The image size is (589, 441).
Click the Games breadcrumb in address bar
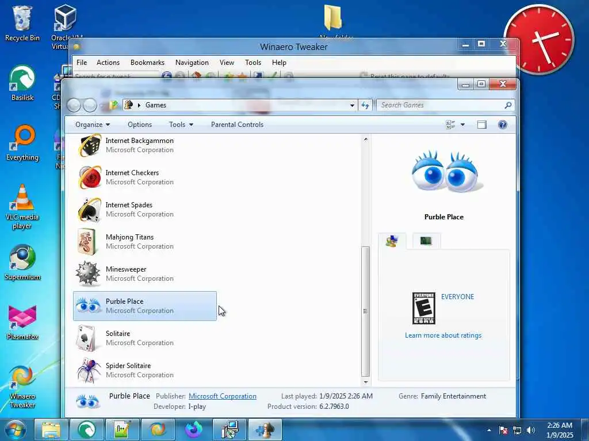click(x=155, y=106)
